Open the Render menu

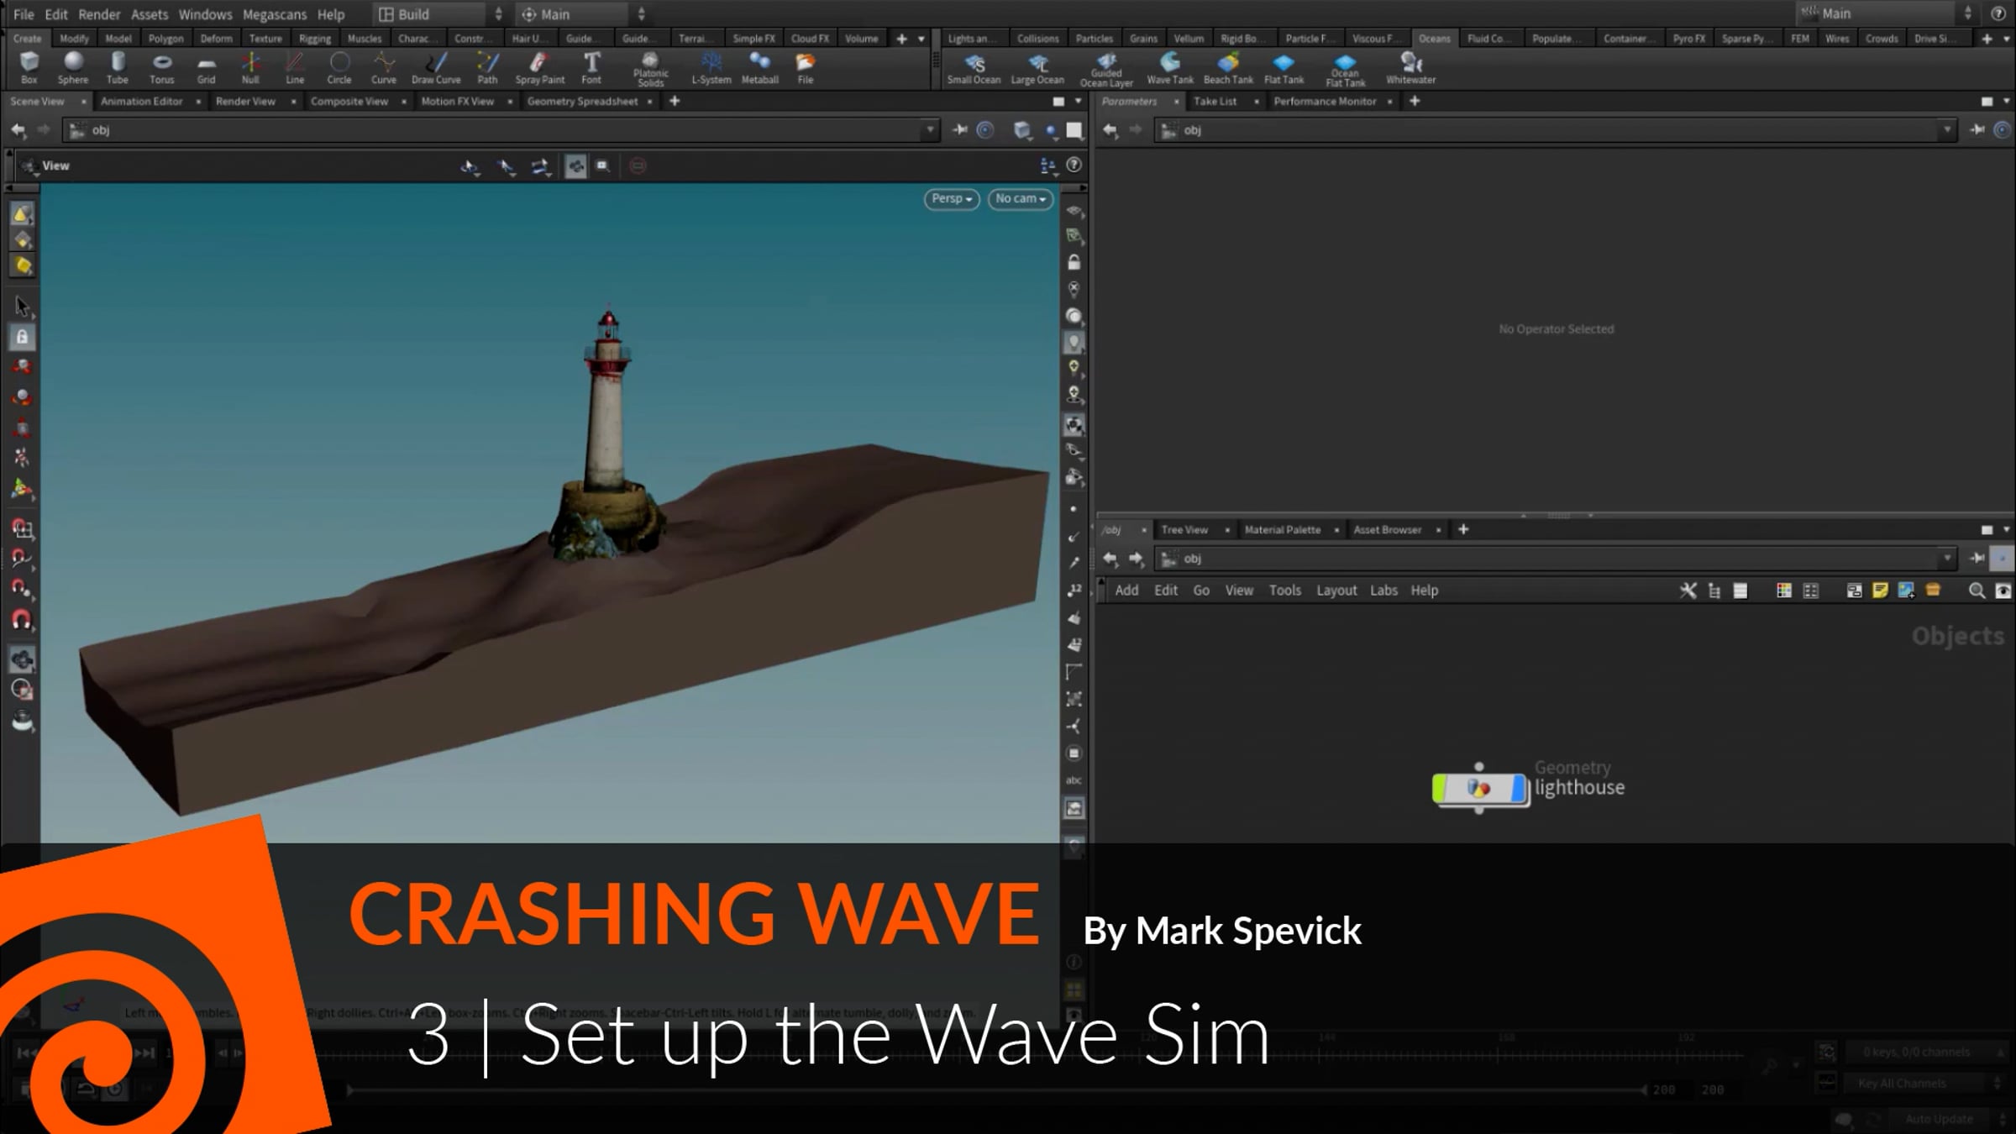tap(99, 14)
